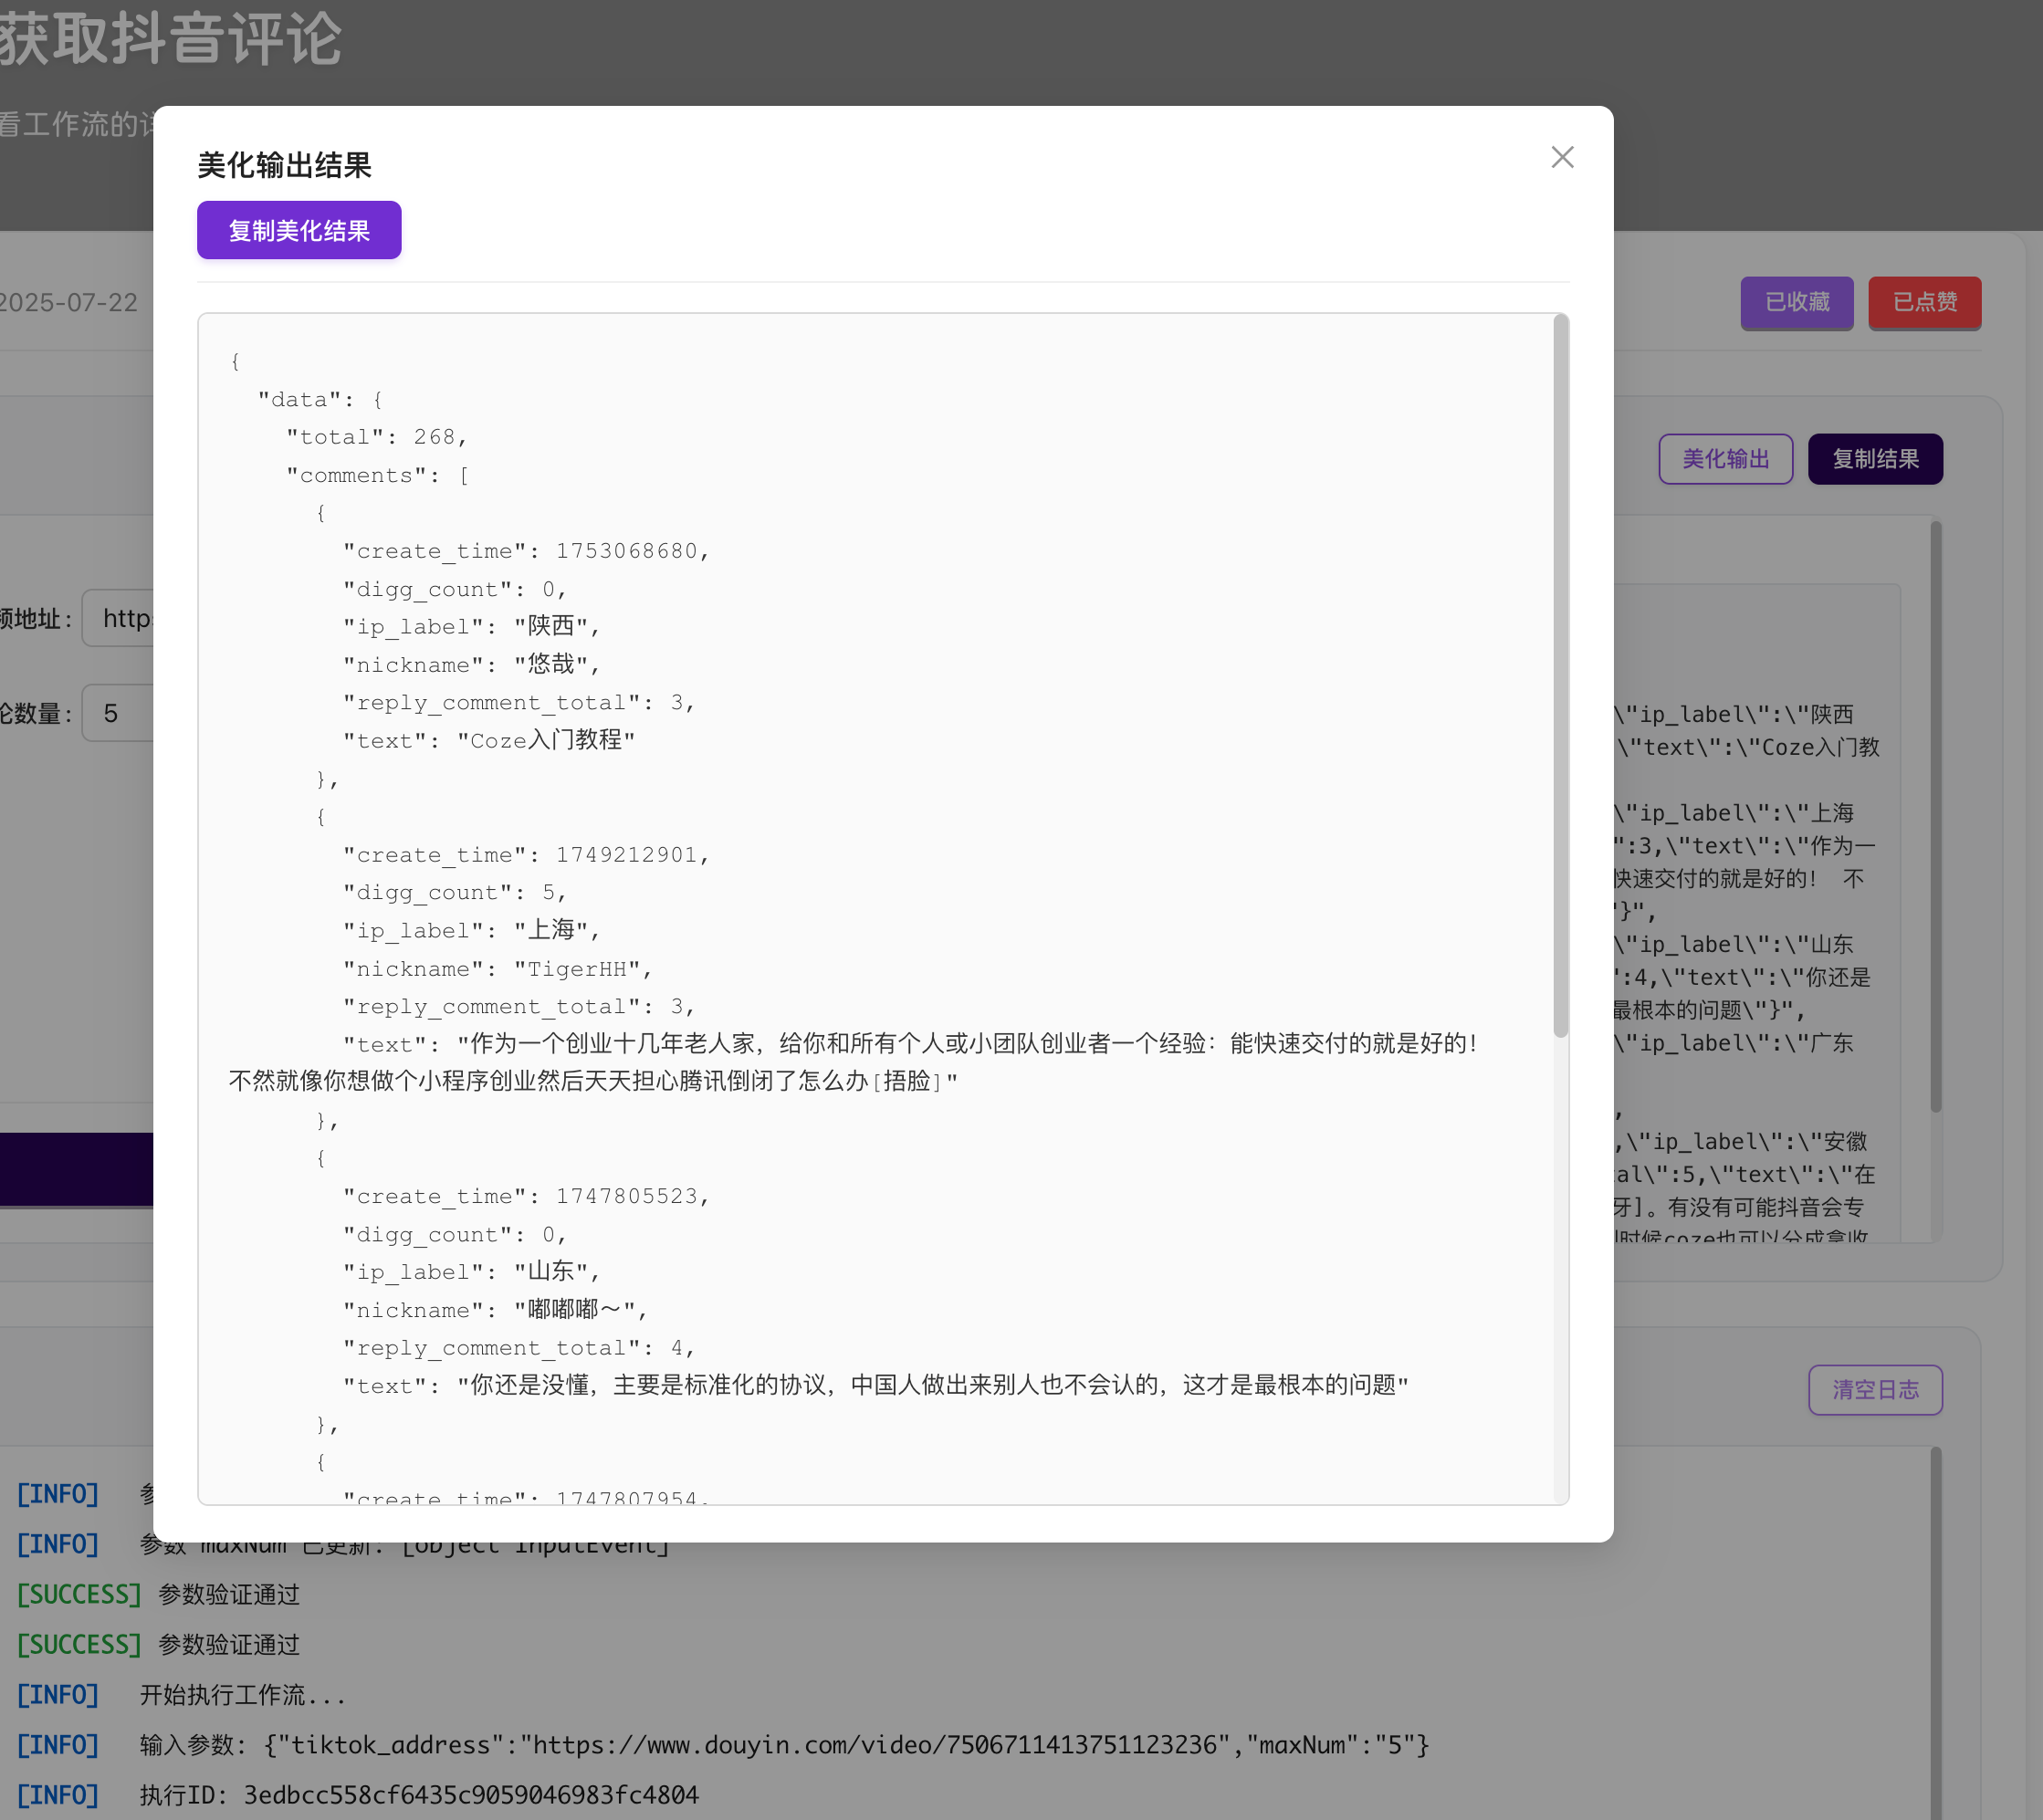The height and width of the screenshot is (1820, 2043).
Task: Click the dark purple execute button at left
Action: coord(76,1168)
